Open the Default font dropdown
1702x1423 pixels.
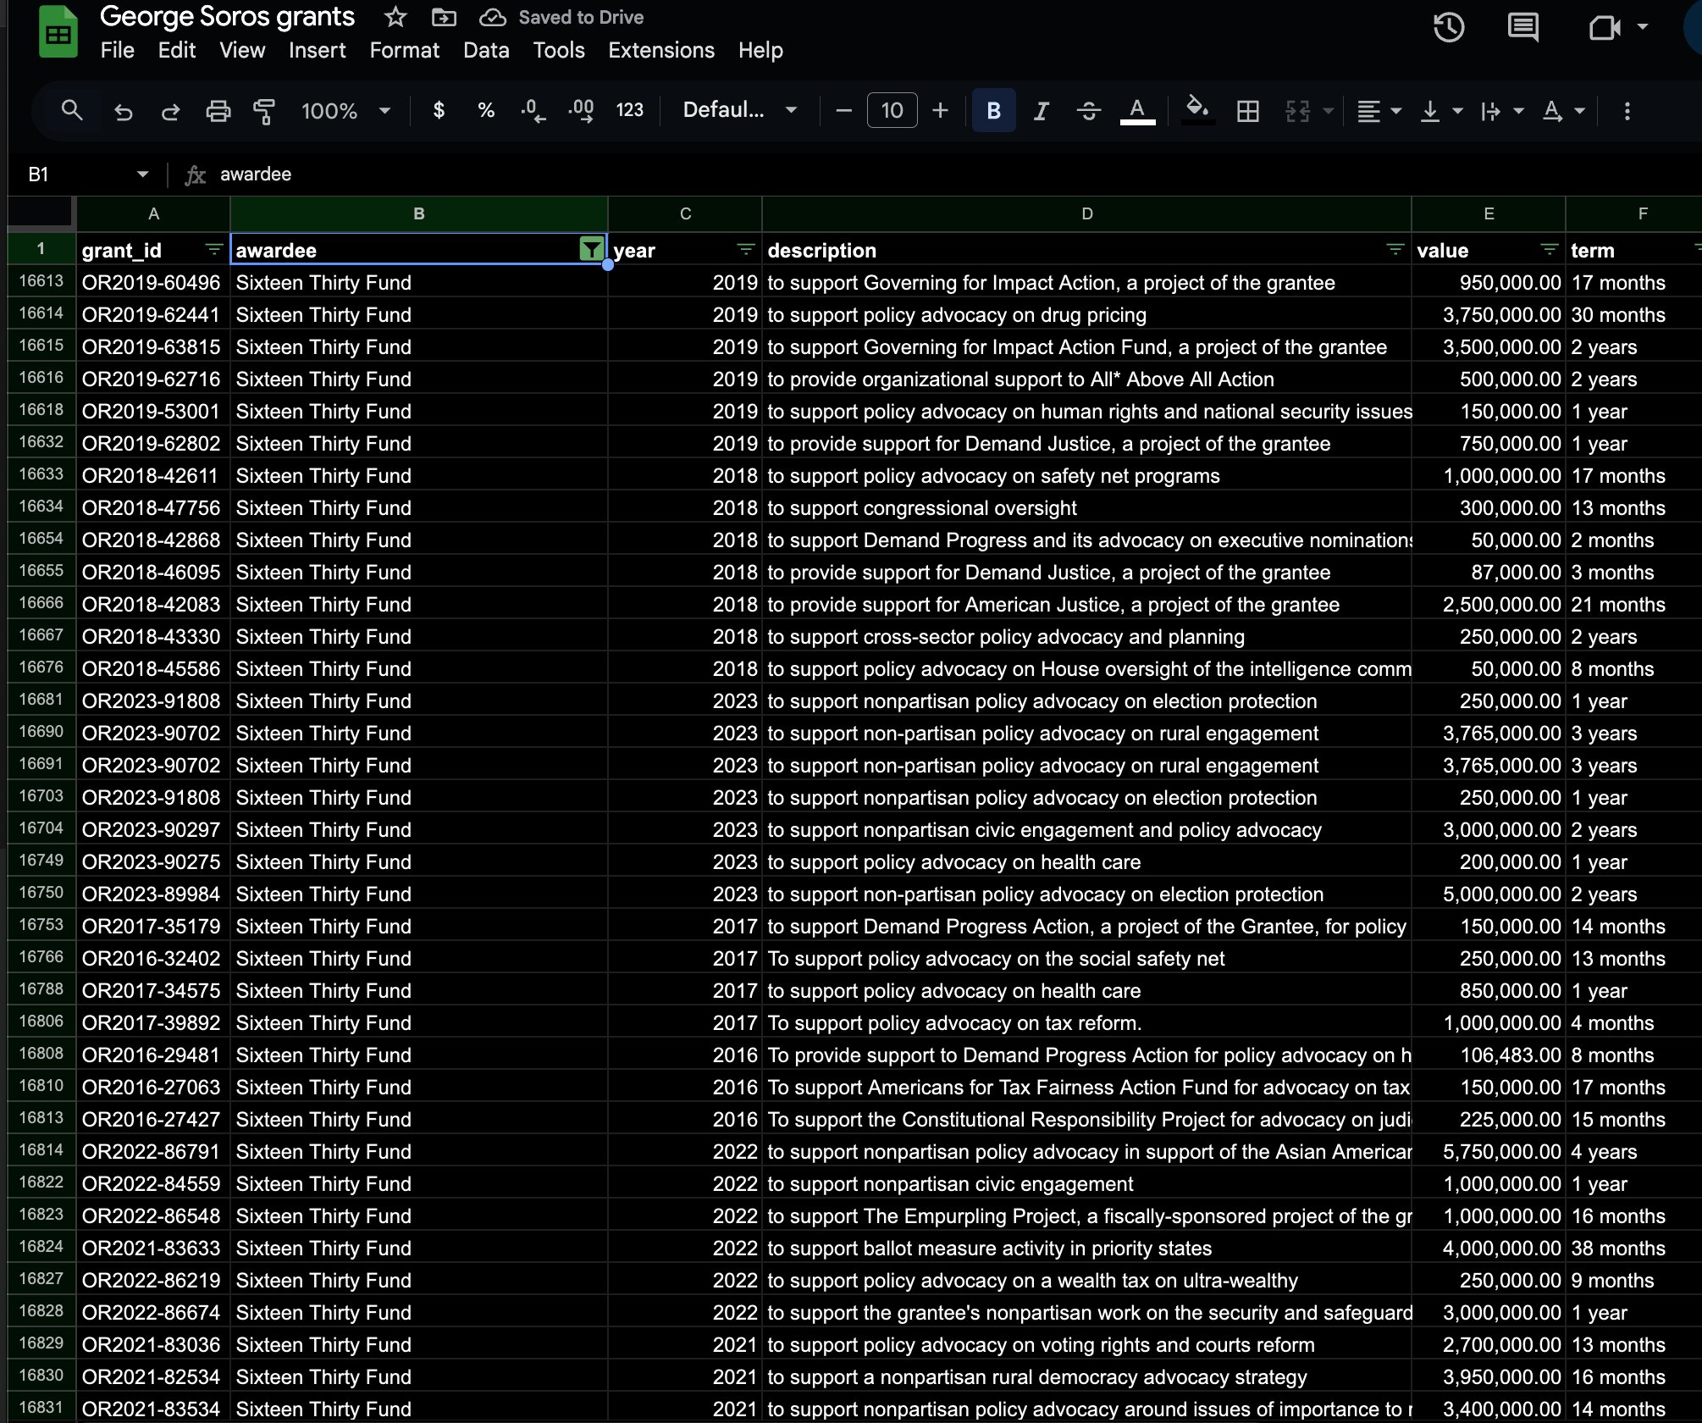click(x=739, y=110)
